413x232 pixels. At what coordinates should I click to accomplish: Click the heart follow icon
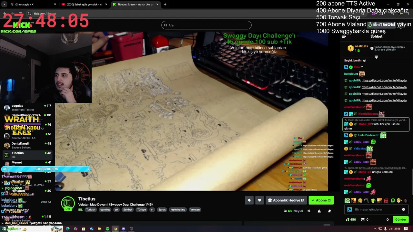click(259, 200)
